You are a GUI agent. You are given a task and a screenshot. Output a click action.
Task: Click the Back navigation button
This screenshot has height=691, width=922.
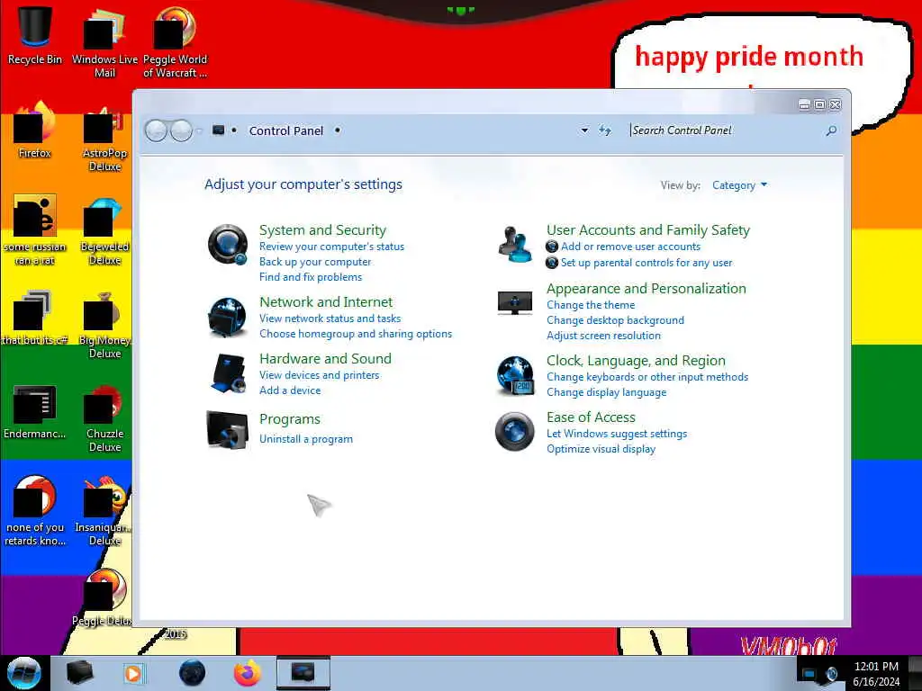[157, 130]
